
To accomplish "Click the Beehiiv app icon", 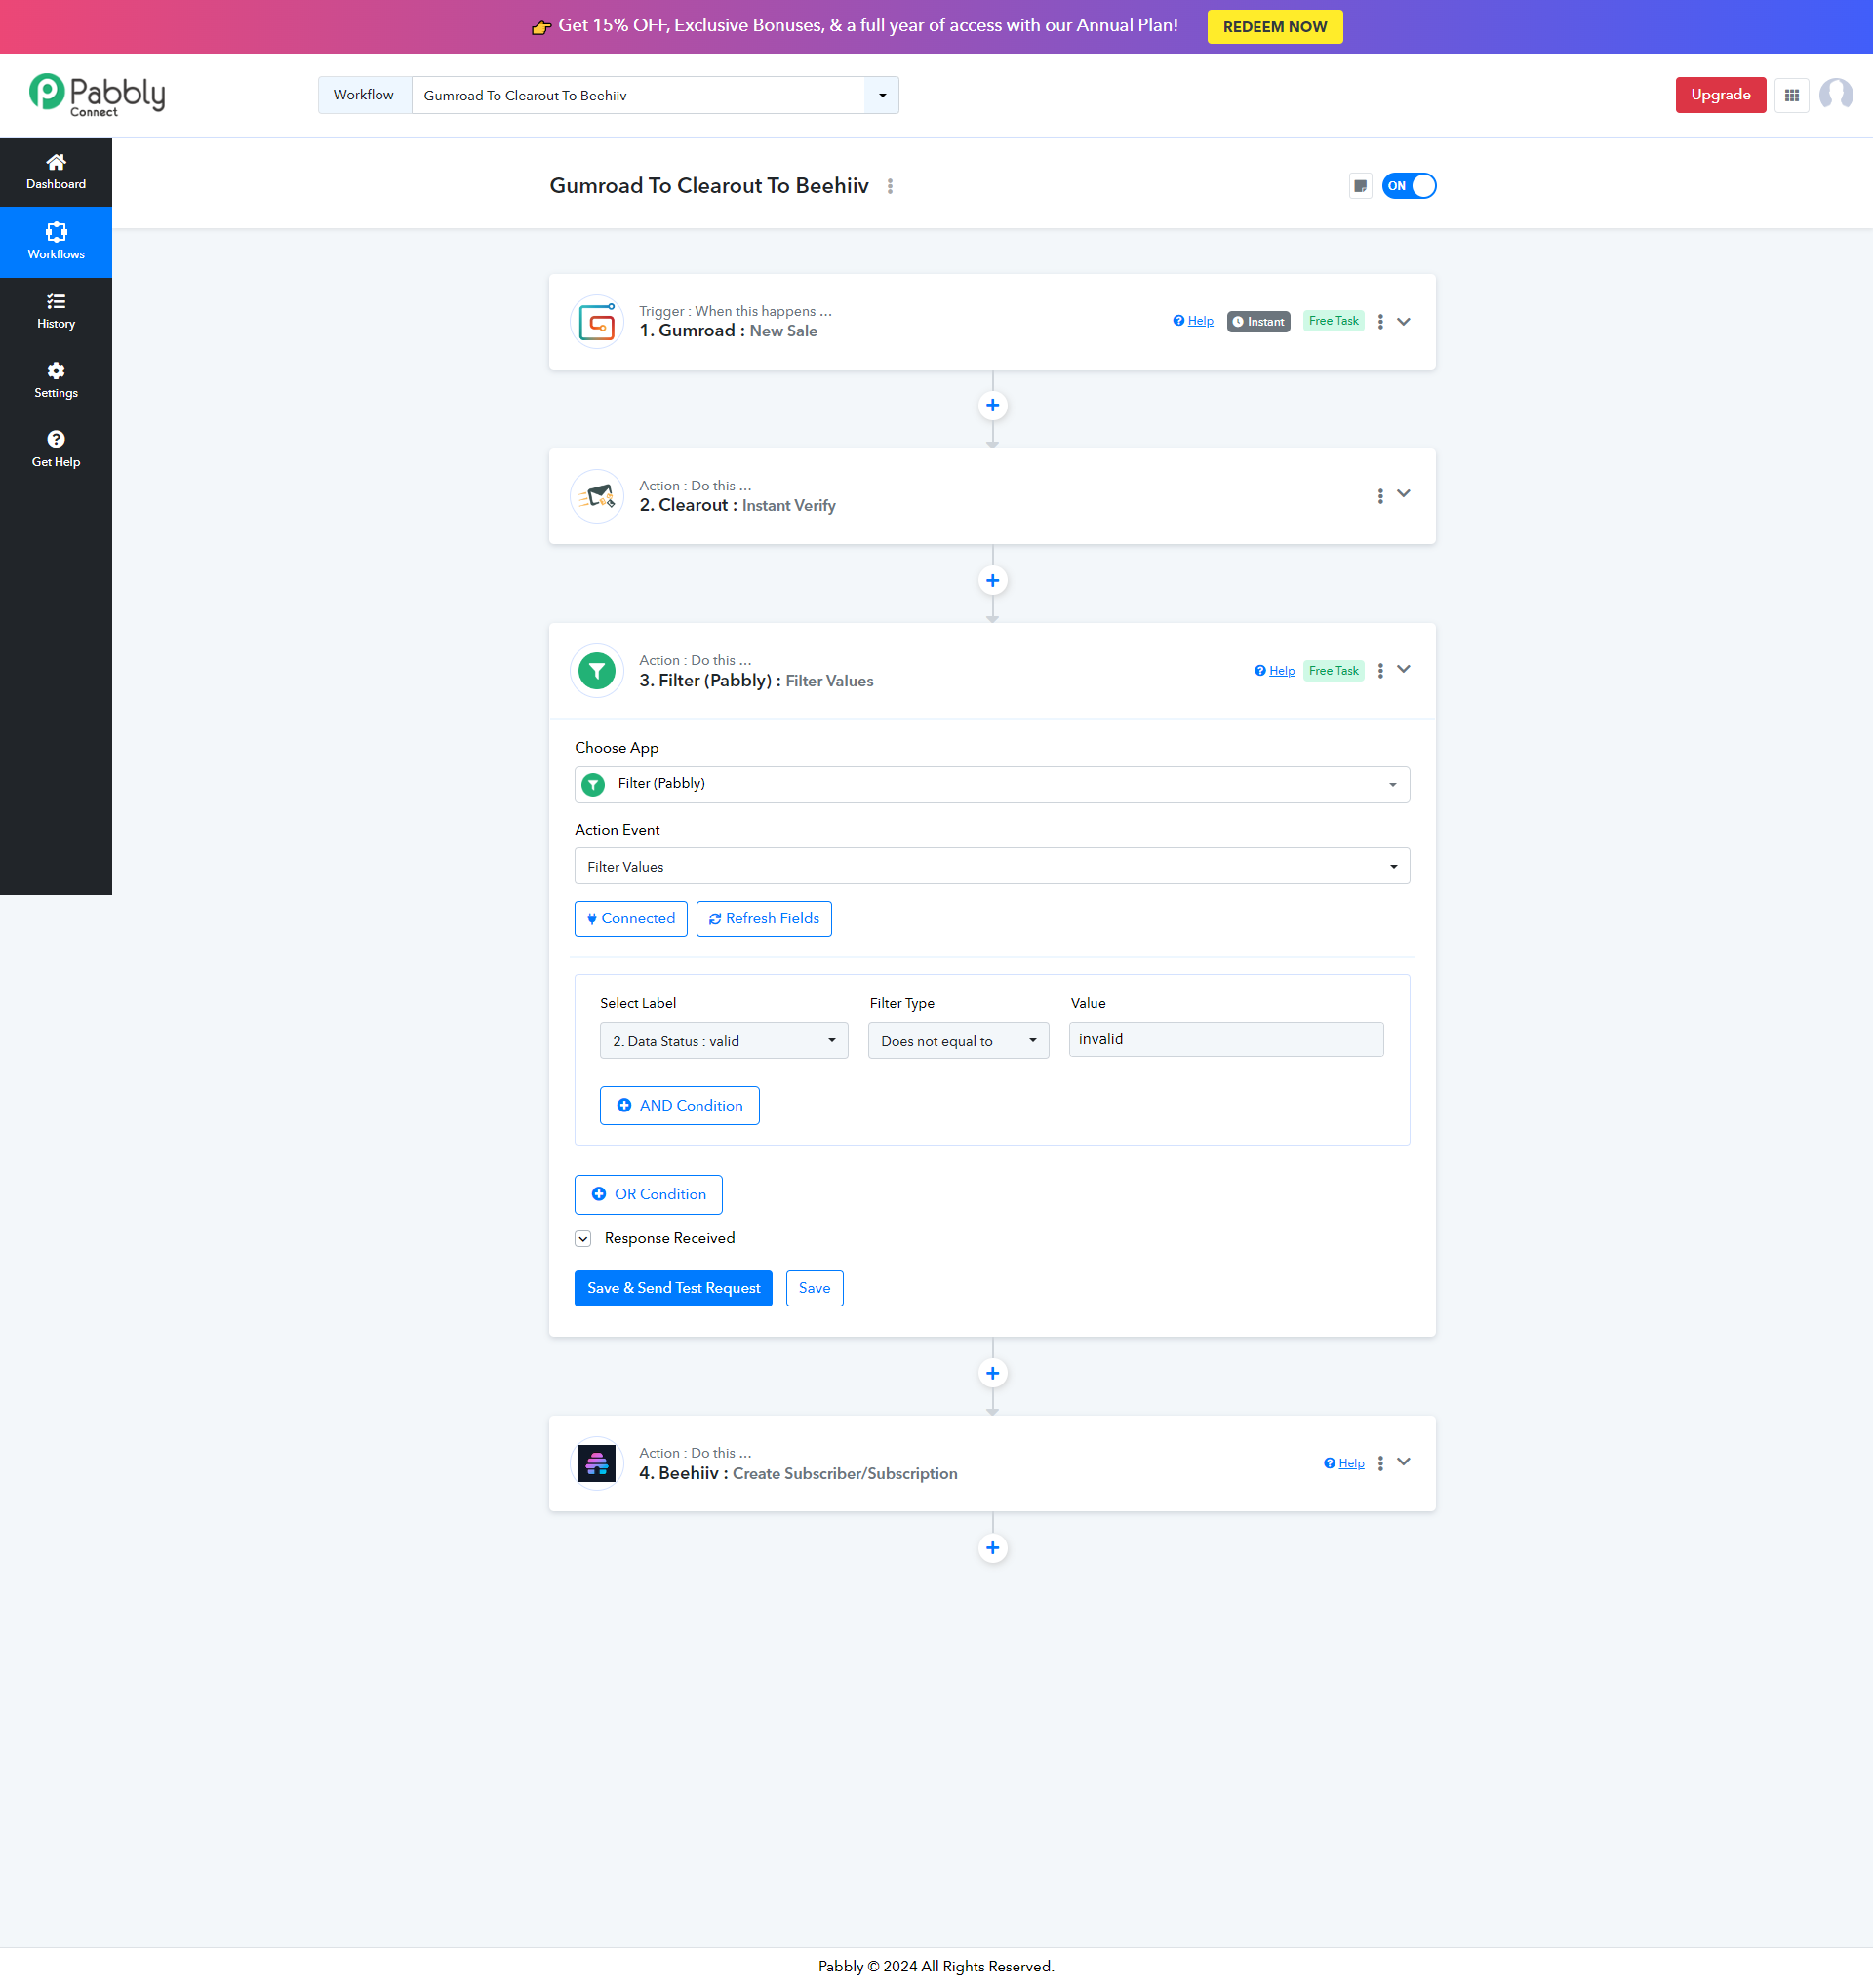I will click(x=597, y=1464).
